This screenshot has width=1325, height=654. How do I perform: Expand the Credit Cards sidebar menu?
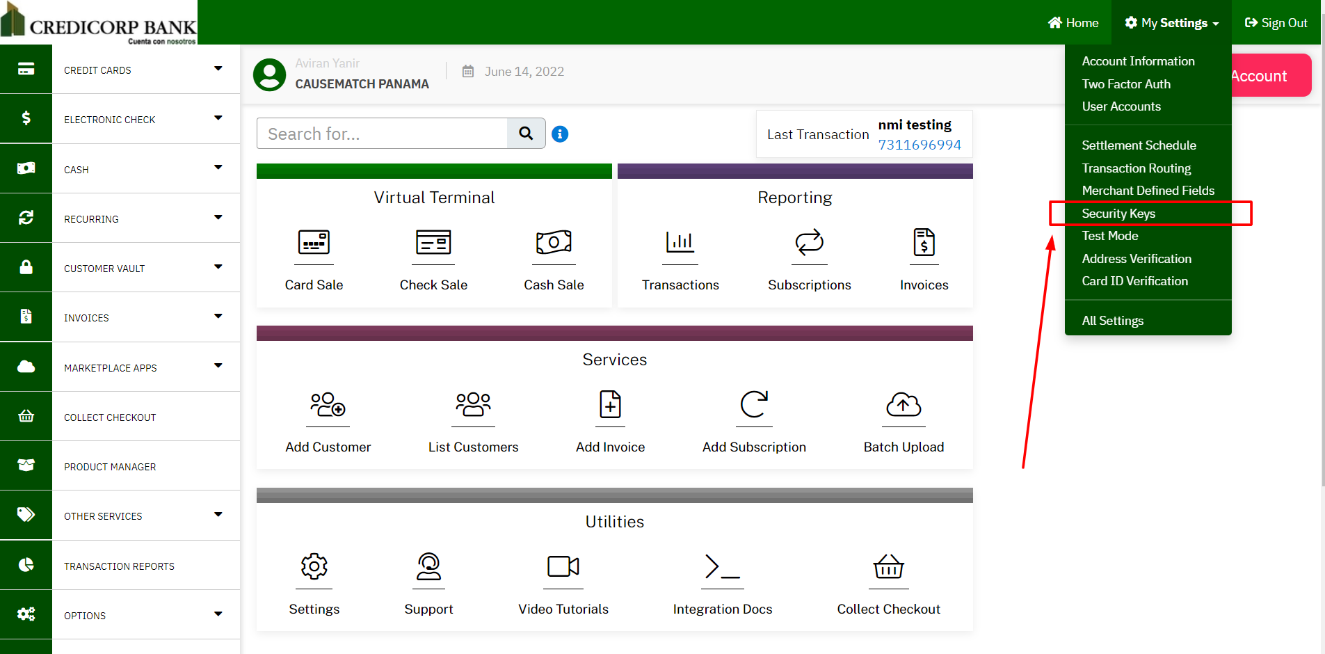click(218, 68)
